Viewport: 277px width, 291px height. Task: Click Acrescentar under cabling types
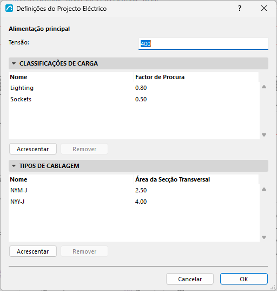point(33,251)
